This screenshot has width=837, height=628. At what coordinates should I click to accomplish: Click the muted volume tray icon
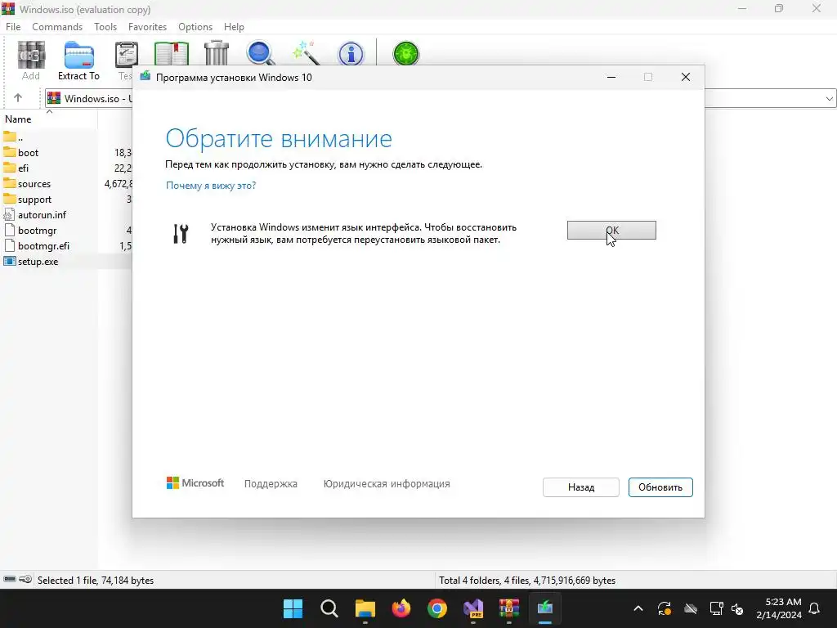pos(738,608)
